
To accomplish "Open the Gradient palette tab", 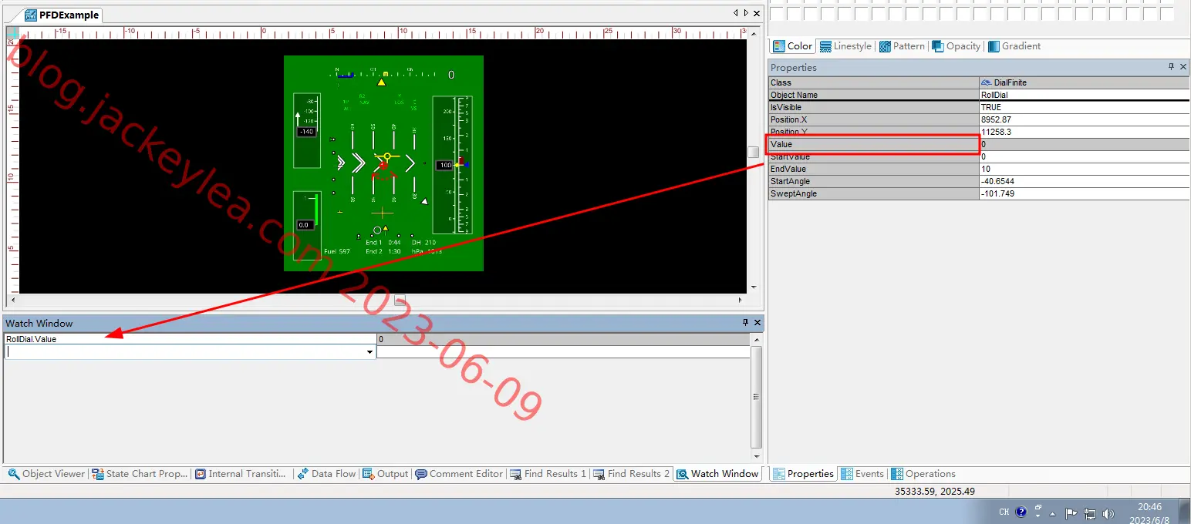I will click(x=1014, y=46).
